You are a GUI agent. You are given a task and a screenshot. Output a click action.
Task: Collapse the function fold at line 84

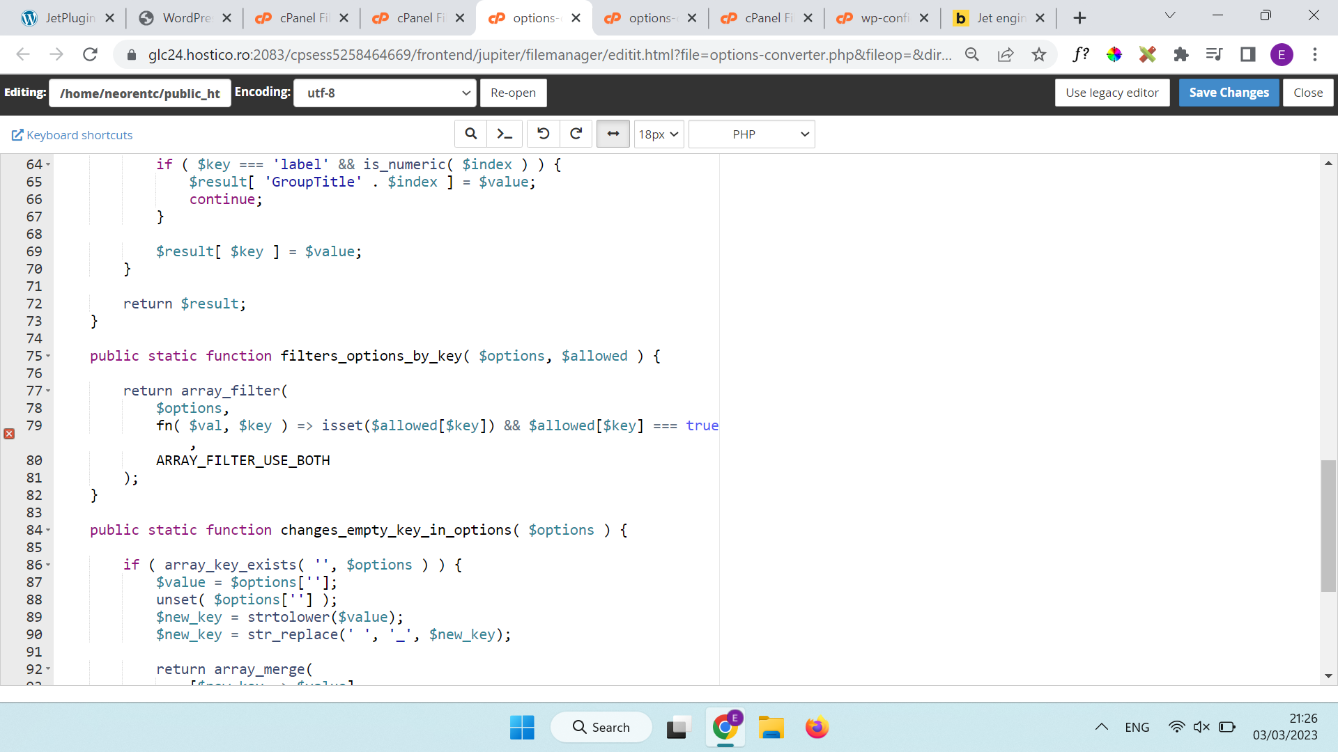coord(48,530)
